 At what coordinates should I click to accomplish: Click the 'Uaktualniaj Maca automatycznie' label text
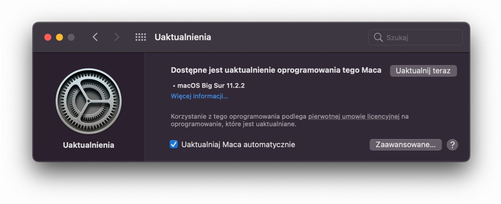(x=238, y=145)
